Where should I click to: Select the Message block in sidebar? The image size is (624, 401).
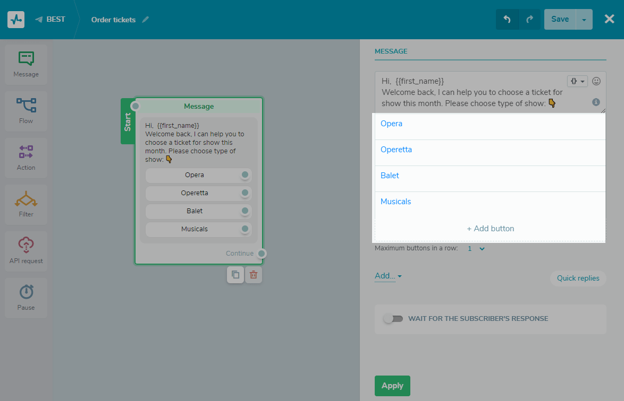click(x=26, y=64)
